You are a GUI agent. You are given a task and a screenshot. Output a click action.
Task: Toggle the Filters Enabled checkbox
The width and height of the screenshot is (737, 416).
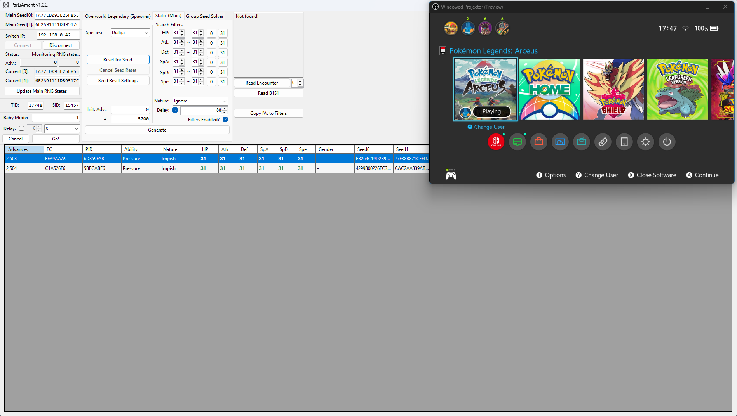225,120
